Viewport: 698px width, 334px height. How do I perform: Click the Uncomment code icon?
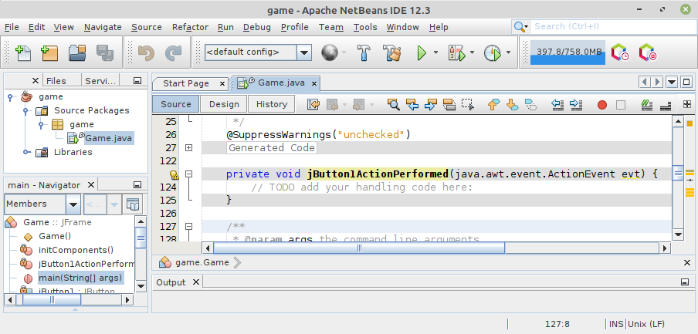(666, 104)
